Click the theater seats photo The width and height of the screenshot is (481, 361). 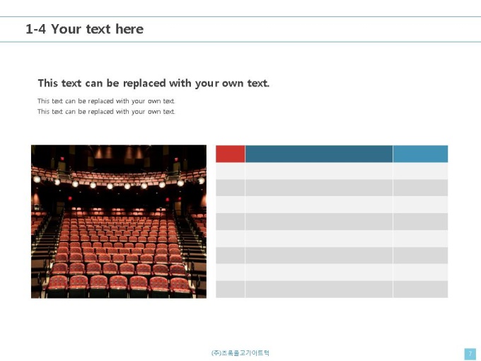click(x=119, y=222)
